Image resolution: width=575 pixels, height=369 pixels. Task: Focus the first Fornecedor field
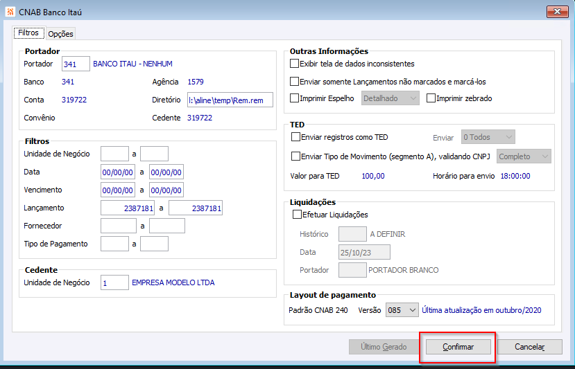(x=119, y=226)
